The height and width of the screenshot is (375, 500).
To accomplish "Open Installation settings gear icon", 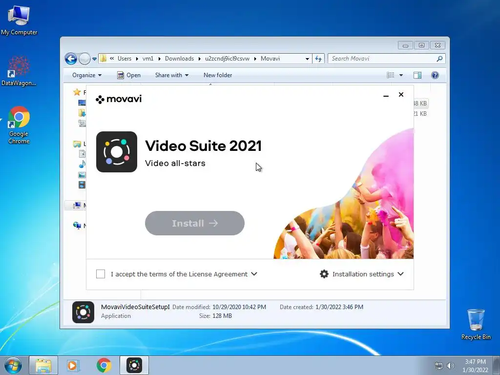I will [x=324, y=274].
